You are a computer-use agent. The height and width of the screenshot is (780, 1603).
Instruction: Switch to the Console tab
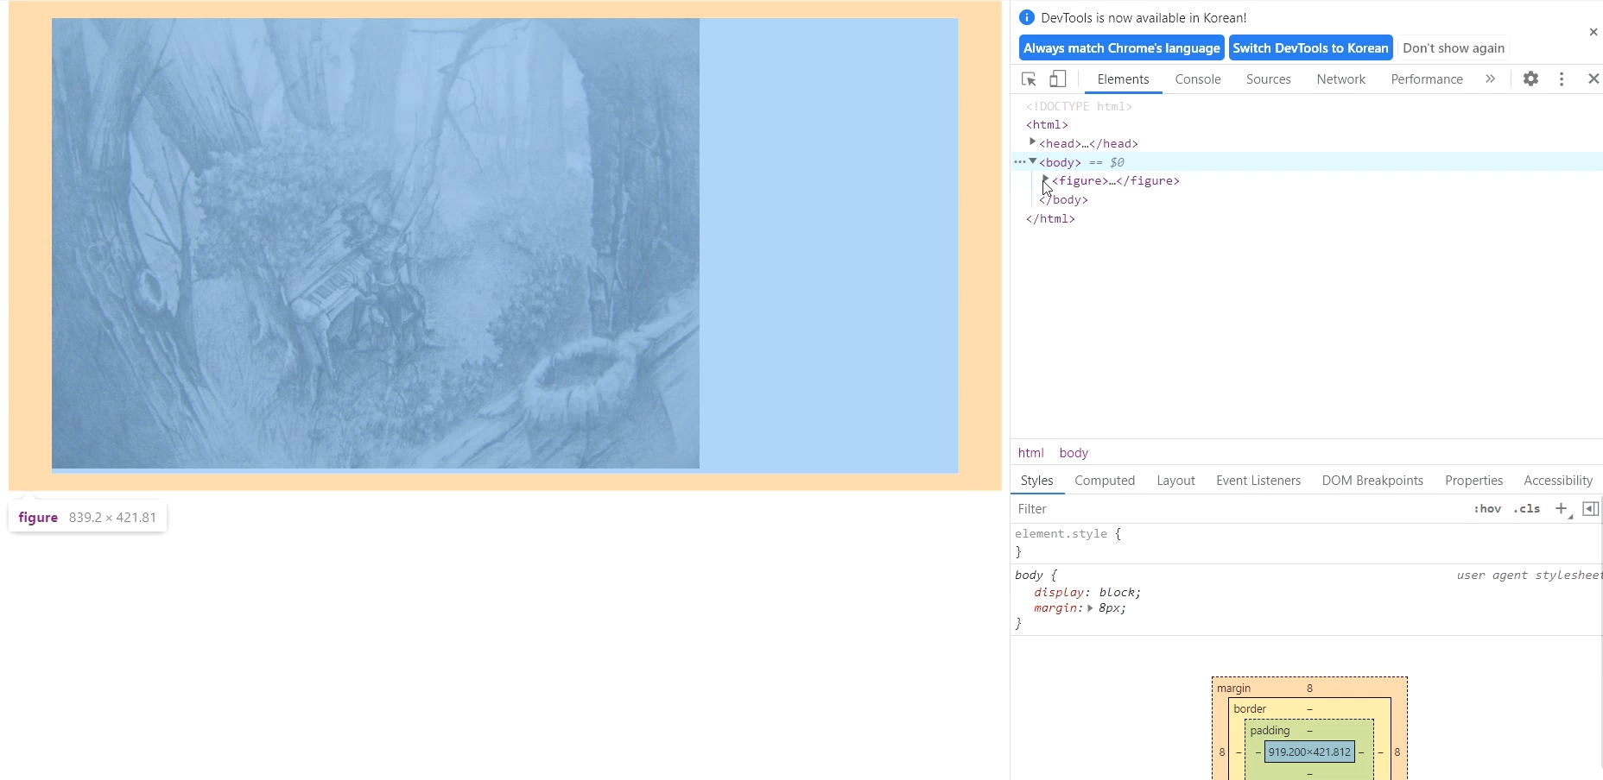(x=1197, y=79)
